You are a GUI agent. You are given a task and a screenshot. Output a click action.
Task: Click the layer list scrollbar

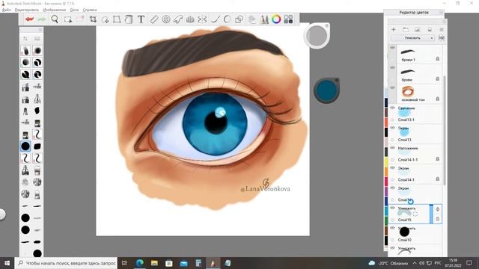coord(445,129)
